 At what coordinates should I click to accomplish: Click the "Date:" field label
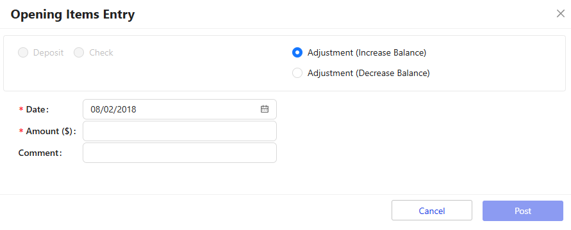[x=38, y=109]
